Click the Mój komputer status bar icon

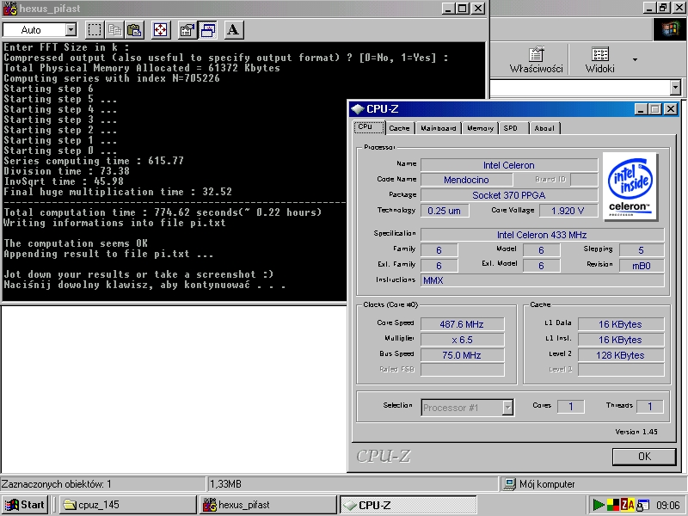pos(509,484)
